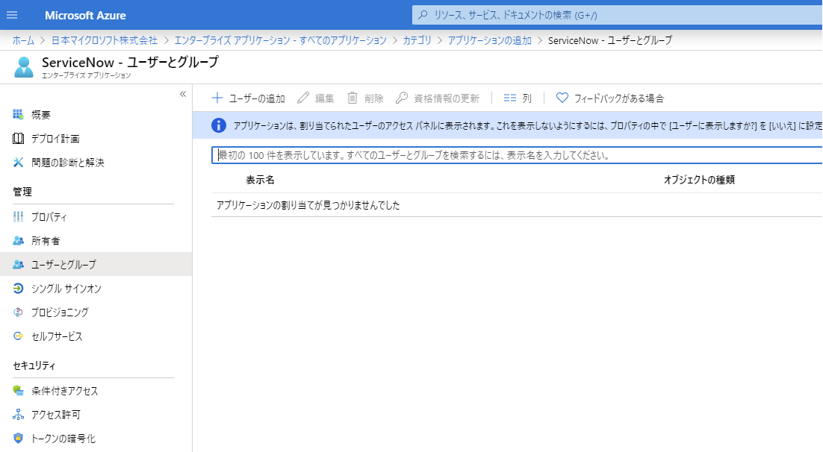Click the search magnifier icon
This screenshot has width=823, height=452.
(423, 15)
